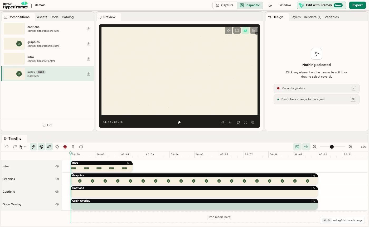369x227 pixels.
Task: Zoom in the timeline
Action: [350, 147]
